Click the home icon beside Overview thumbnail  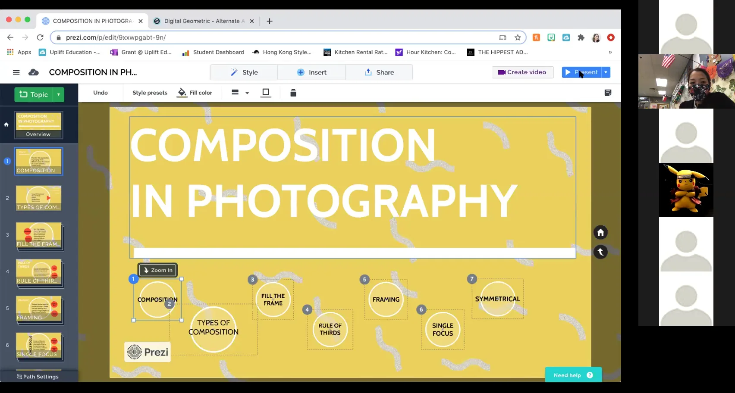coord(6,125)
